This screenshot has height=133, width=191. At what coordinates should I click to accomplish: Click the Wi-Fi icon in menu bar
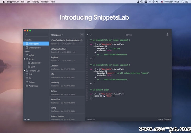tap(153, 2)
